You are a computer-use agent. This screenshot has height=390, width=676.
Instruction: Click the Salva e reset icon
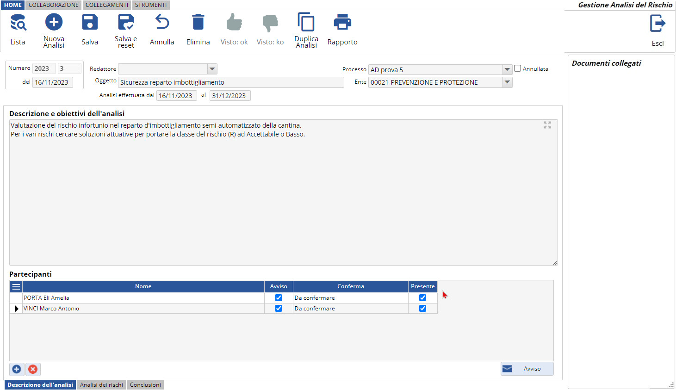point(126,22)
